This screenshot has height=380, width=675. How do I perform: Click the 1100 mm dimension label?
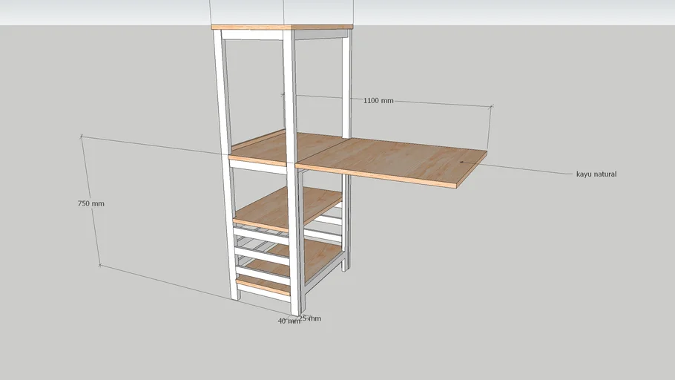tap(378, 100)
